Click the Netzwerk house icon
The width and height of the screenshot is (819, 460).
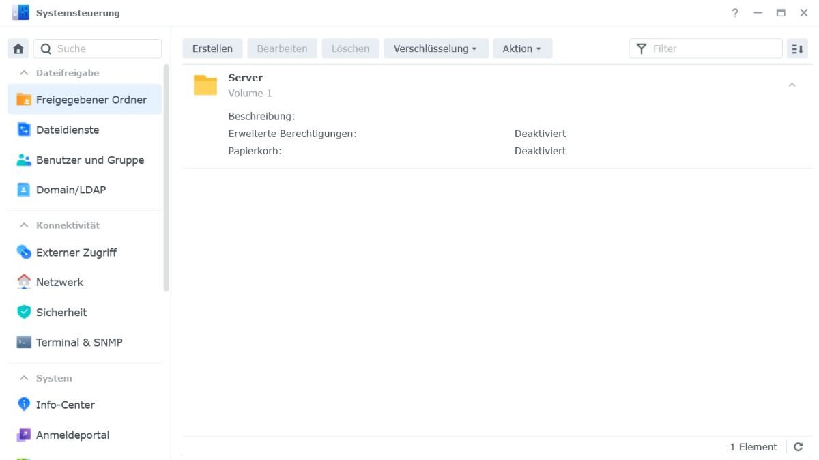[x=24, y=282]
